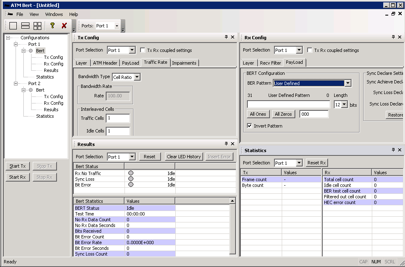
Task: Click the Start Tx button
Action: click(18, 166)
